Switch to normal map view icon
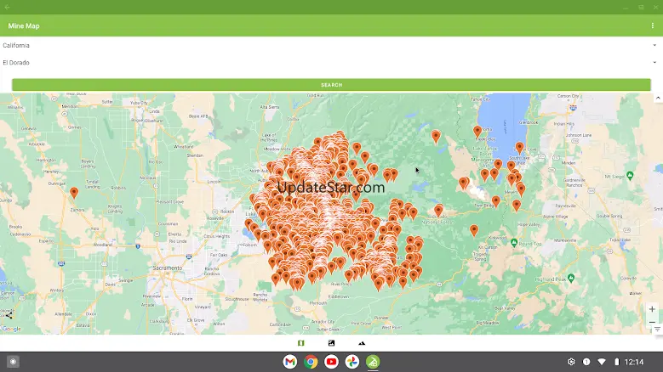Screen dimensions: 663x372 (x=300, y=343)
